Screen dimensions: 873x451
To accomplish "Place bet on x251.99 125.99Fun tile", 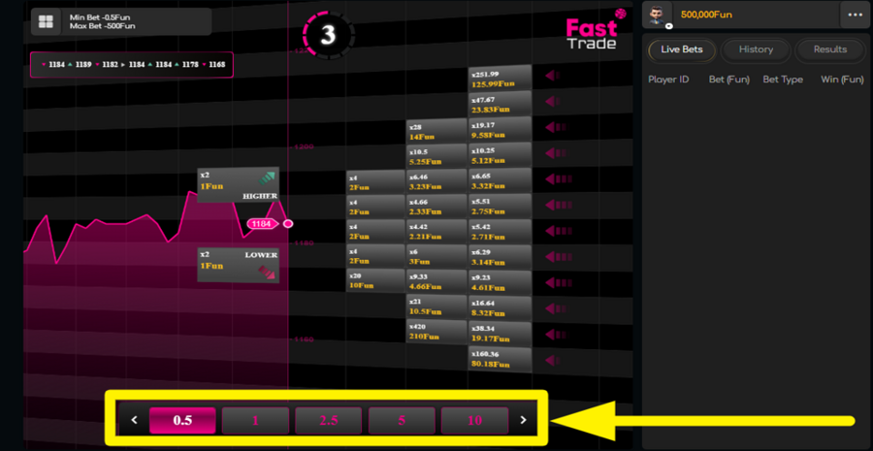I will [500, 78].
